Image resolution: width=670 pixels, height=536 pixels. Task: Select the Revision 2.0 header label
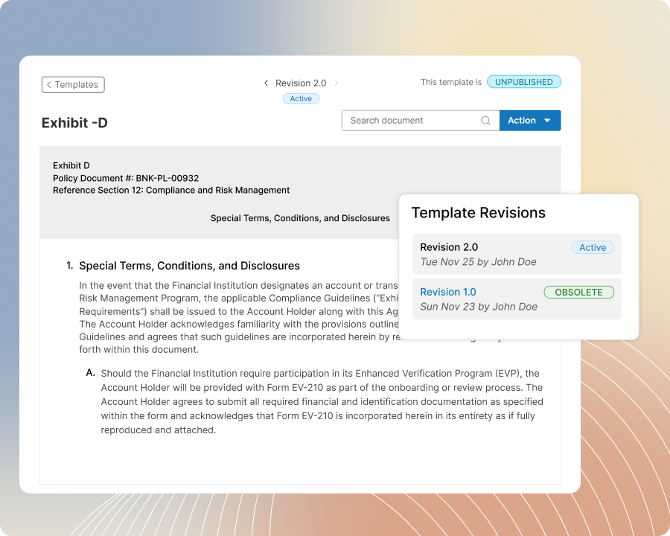(x=301, y=83)
